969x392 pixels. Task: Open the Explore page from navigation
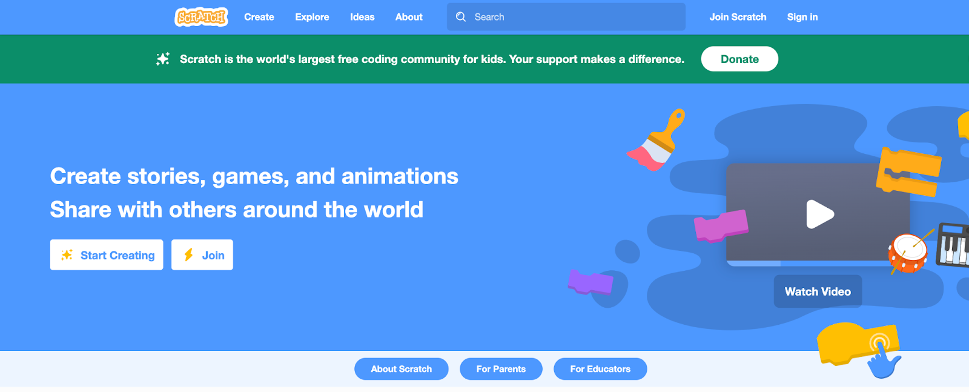312,17
